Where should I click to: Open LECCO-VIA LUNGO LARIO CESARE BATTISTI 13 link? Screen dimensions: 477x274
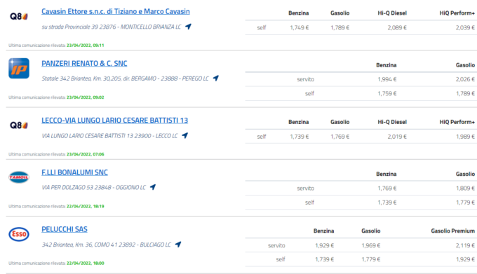(114, 121)
